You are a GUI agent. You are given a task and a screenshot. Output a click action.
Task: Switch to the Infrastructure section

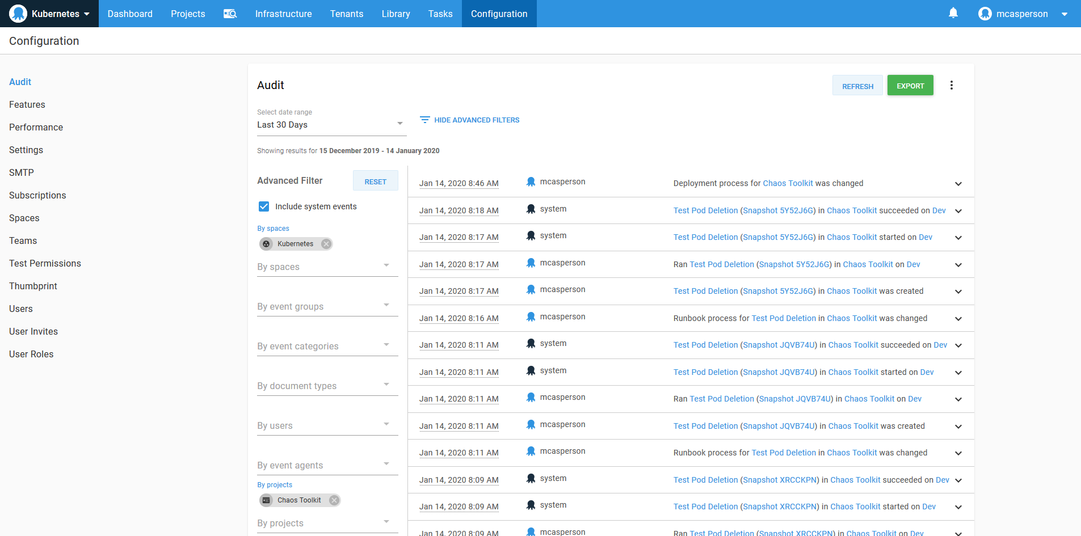pyautogui.click(x=283, y=14)
